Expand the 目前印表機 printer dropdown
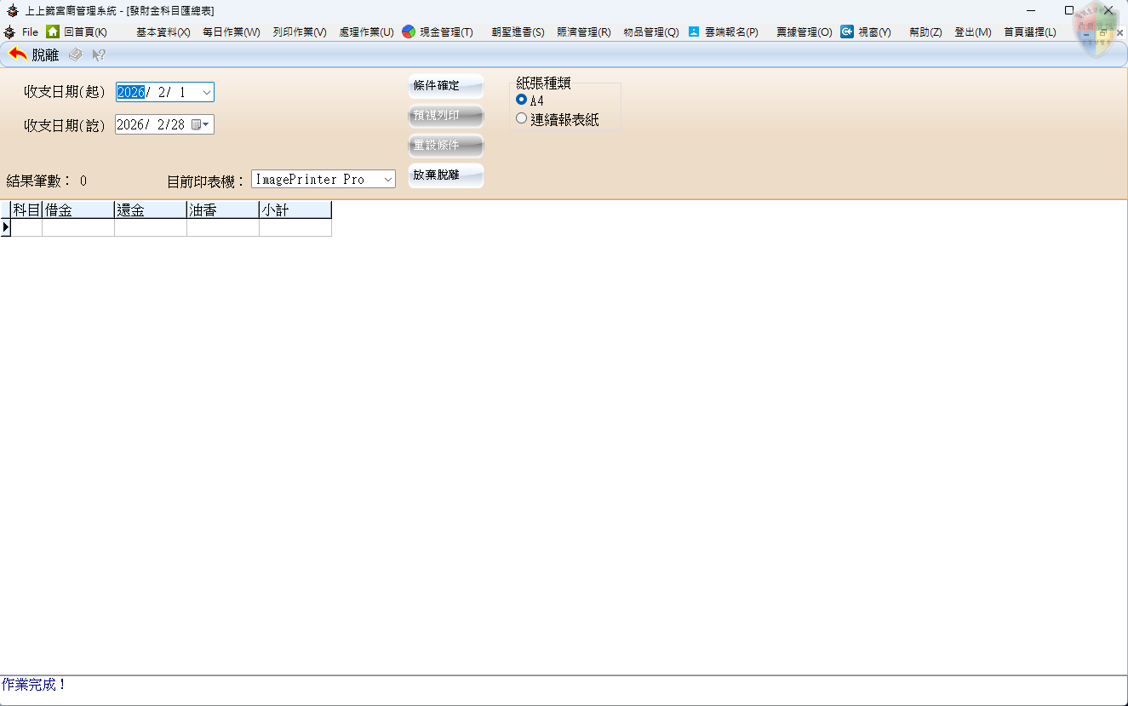The height and width of the screenshot is (706, 1128). (x=387, y=179)
